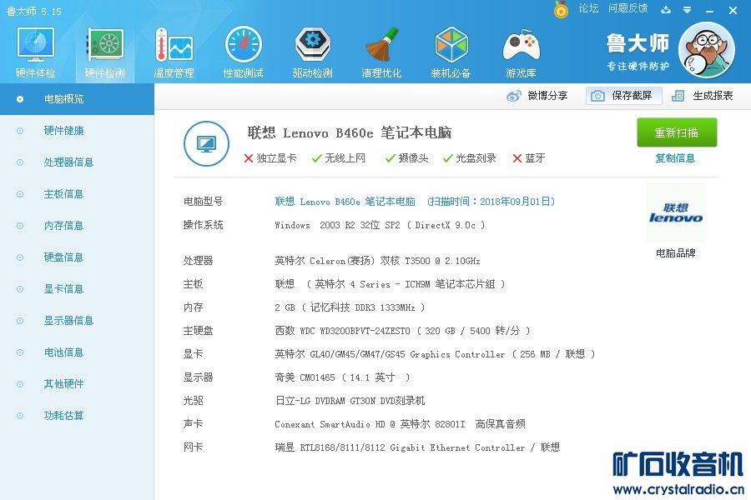Click the Windows 2003 R2 operating system value
Image resolution: width=751 pixels, height=500 pixels.
(x=380, y=225)
